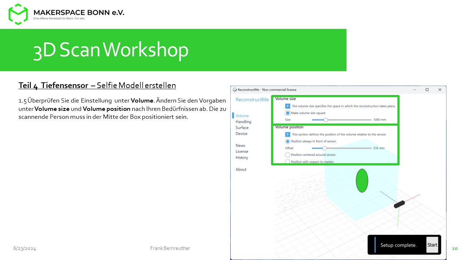Maximize the ReconstructMe window
The width and height of the screenshot is (462, 260).
(427, 90)
